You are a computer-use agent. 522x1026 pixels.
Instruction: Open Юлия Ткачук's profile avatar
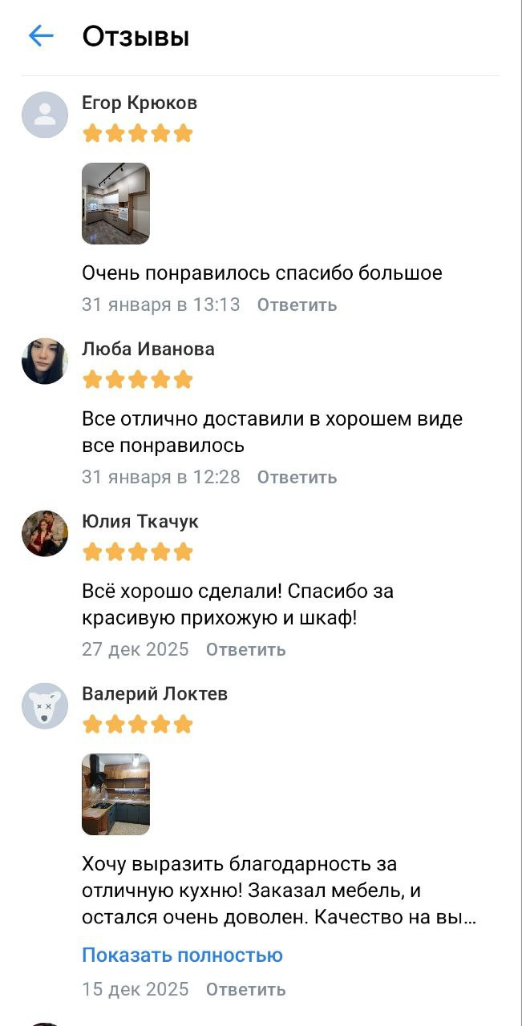click(x=45, y=533)
